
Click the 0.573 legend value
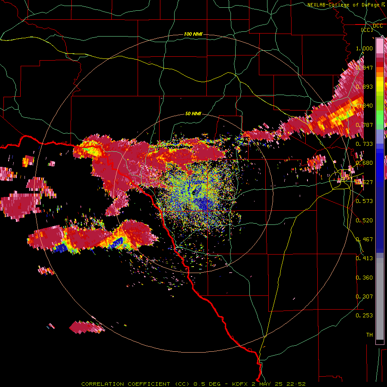[x=364, y=201]
